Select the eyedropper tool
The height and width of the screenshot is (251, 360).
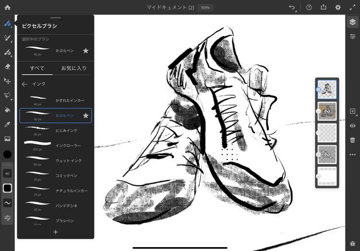pyautogui.click(x=7, y=124)
